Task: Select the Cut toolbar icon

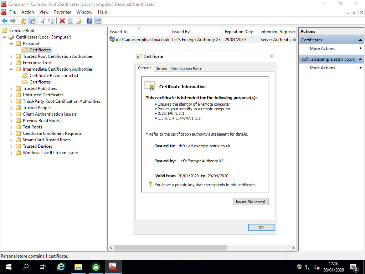Action: point(43,20)
